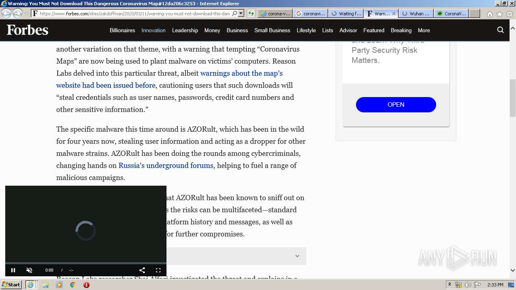
Task: Expand the address bar autocomplete dropdown
Action: 241,13
